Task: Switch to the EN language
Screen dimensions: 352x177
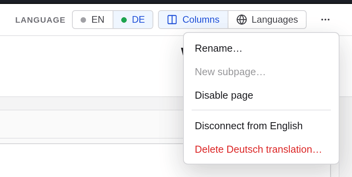Action: tap(93, 20)
